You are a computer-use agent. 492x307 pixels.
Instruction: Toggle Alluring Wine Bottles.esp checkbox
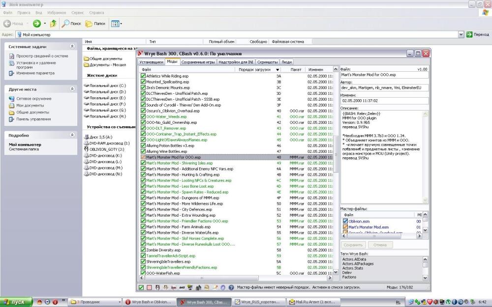[x=143, y=151]
